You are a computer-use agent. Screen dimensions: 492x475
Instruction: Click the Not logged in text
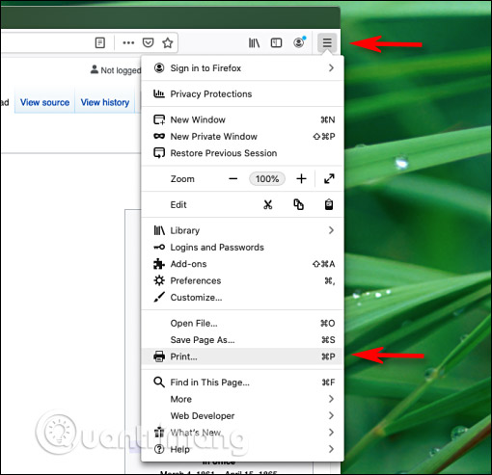121,70
